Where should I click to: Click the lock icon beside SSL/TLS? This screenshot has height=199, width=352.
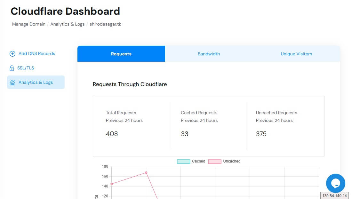[12, 68]
